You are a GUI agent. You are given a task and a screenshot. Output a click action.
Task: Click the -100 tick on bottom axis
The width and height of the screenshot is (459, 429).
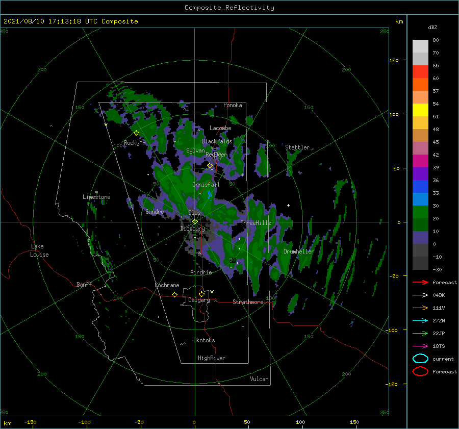tap(84, 422)
